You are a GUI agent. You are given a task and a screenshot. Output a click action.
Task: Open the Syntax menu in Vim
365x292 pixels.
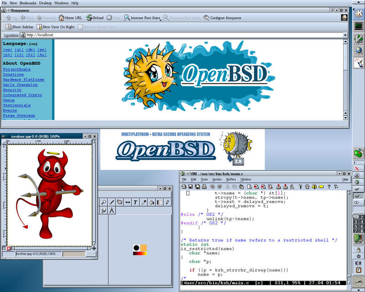[x=217, y=179]
